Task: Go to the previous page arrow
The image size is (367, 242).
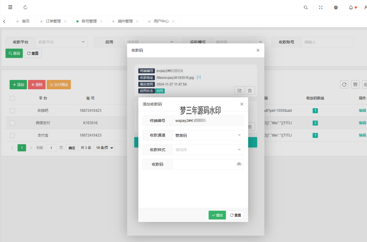Action: point(13,148)
